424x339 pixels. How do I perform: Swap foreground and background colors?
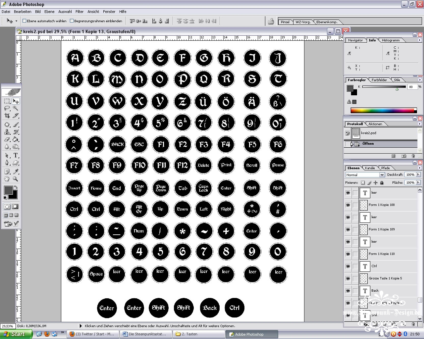[x=16, y=187]
